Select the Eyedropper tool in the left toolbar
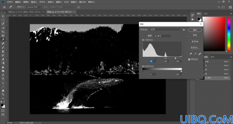The height and width of the screenshot is (124, 233). pyautogui.click(x=3, y=39)
